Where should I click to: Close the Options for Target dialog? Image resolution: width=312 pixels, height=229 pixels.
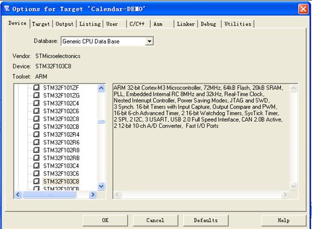pos(303,9)
